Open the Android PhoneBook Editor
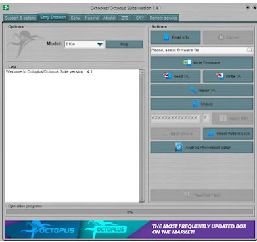The width and height of the screenshot is (257, 242). coord(202,148)
